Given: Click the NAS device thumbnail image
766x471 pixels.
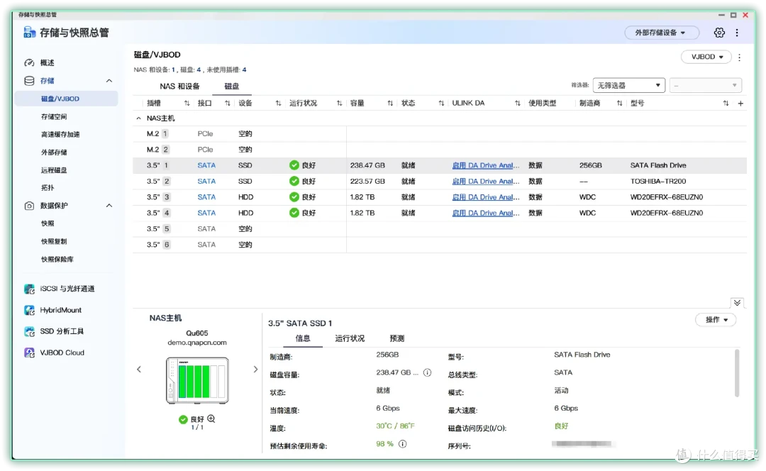Looking at the screenshot, I should point(197,381).
